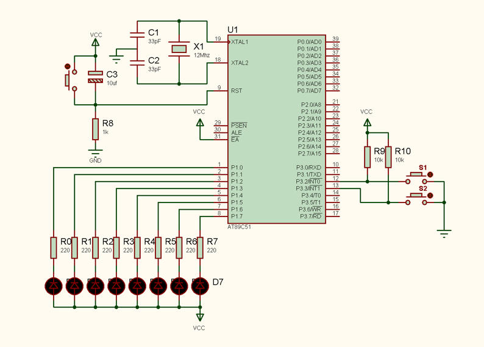
Task: Click the LED below resistor R4
Action: [x=137, y=286]
